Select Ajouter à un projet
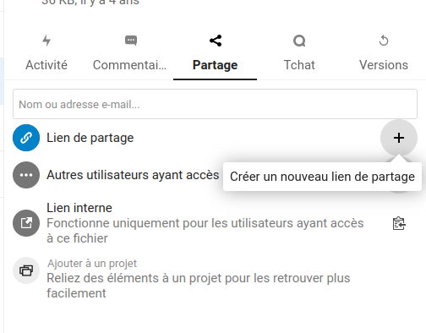This screenshot has height=333, width=426. (92, 264)
